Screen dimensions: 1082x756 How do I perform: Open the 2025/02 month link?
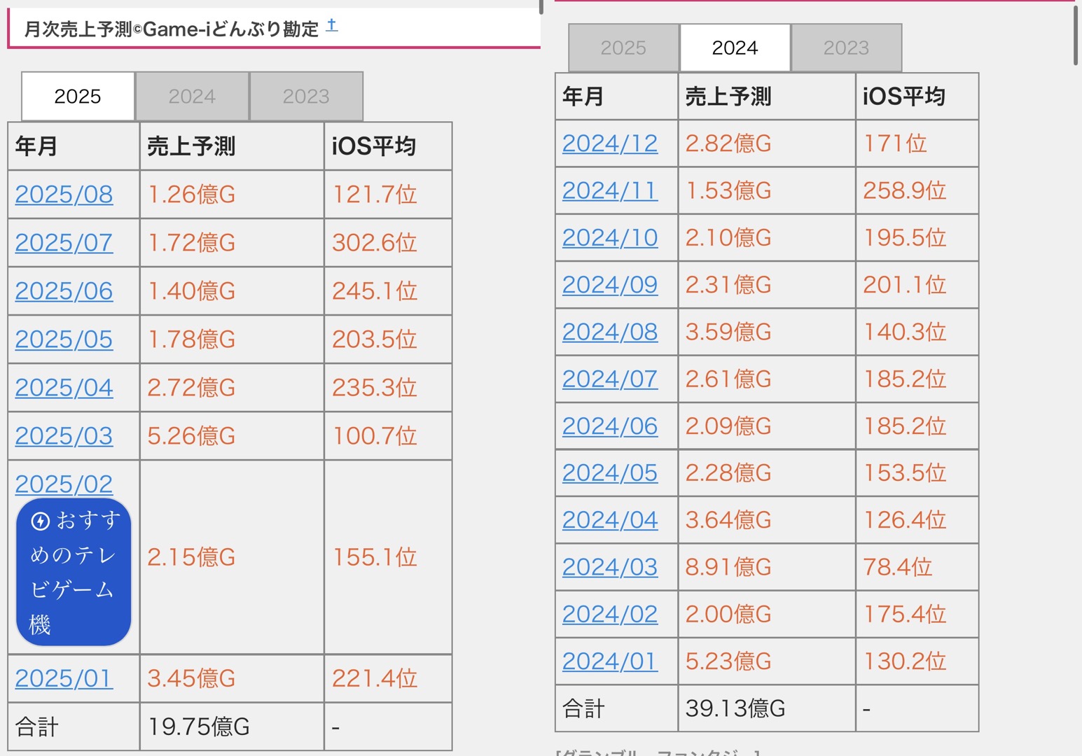(64, 484)
